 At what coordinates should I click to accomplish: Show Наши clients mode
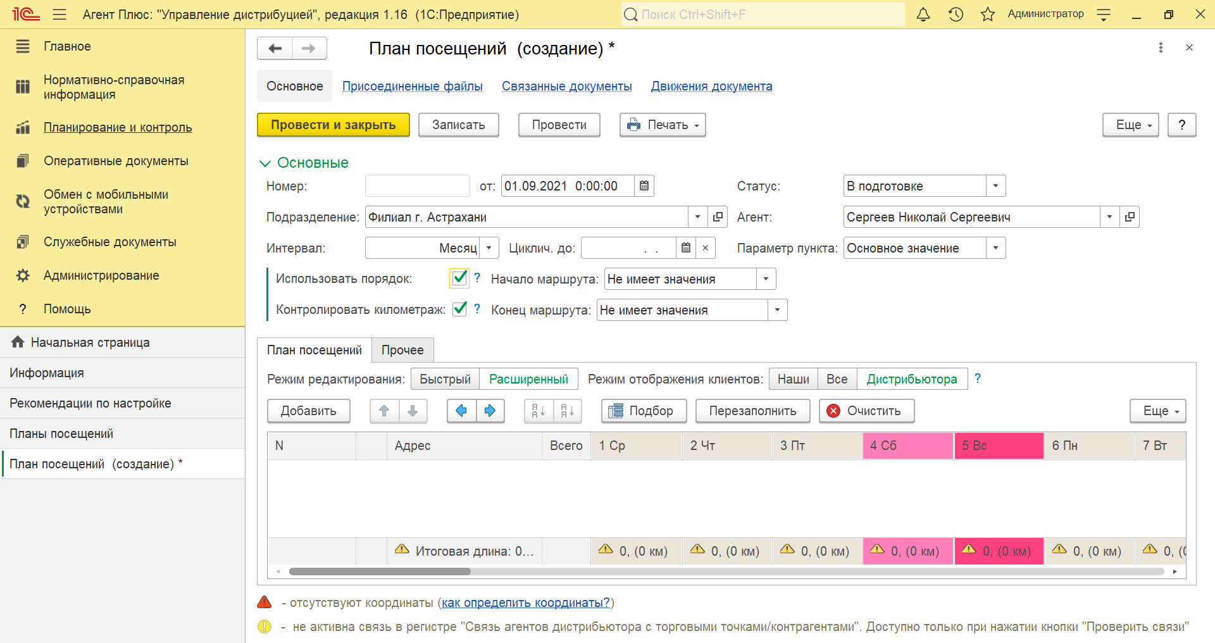pos(793,379)
